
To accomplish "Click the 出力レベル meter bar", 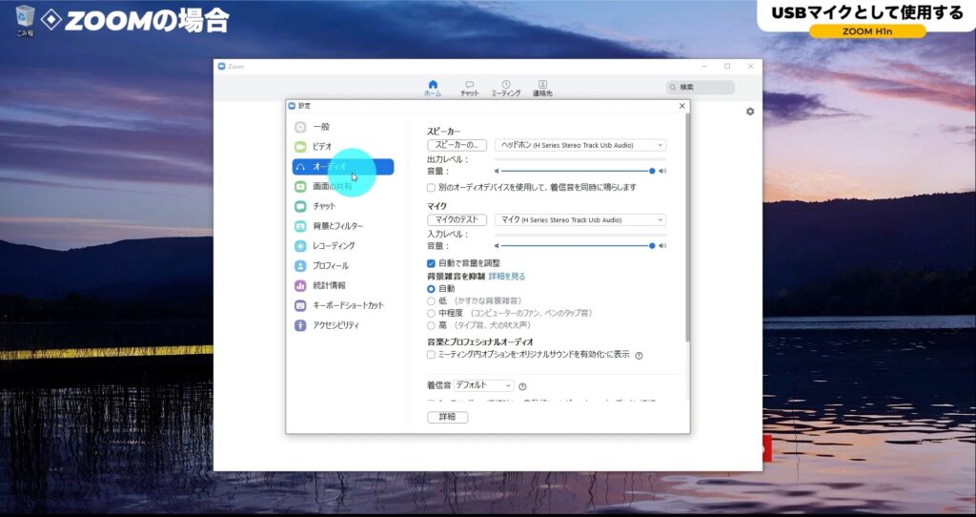I will coord(580,159).
